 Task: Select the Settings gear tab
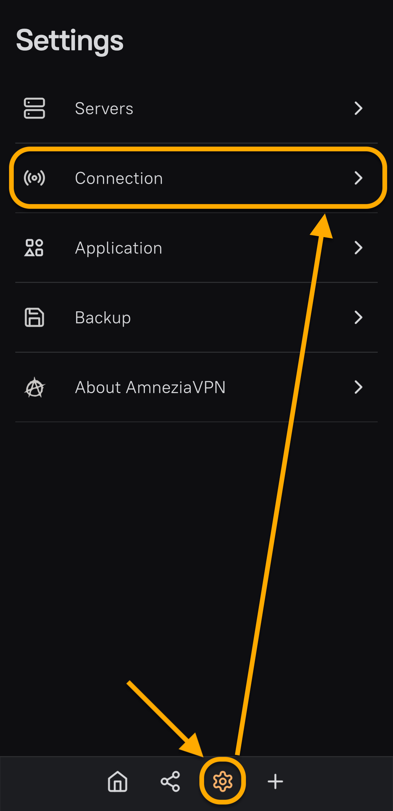tap(223, 781)
